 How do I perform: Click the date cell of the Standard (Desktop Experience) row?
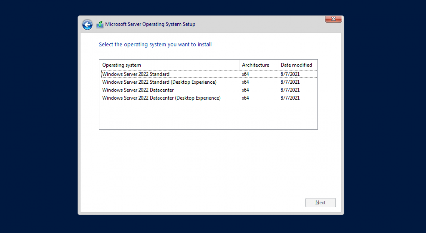pos(290,82)
